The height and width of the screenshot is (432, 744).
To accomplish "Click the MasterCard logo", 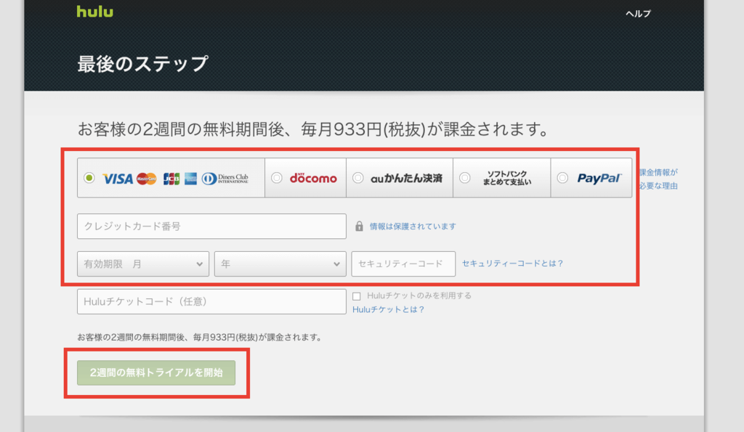I will [x=147, y=179].
